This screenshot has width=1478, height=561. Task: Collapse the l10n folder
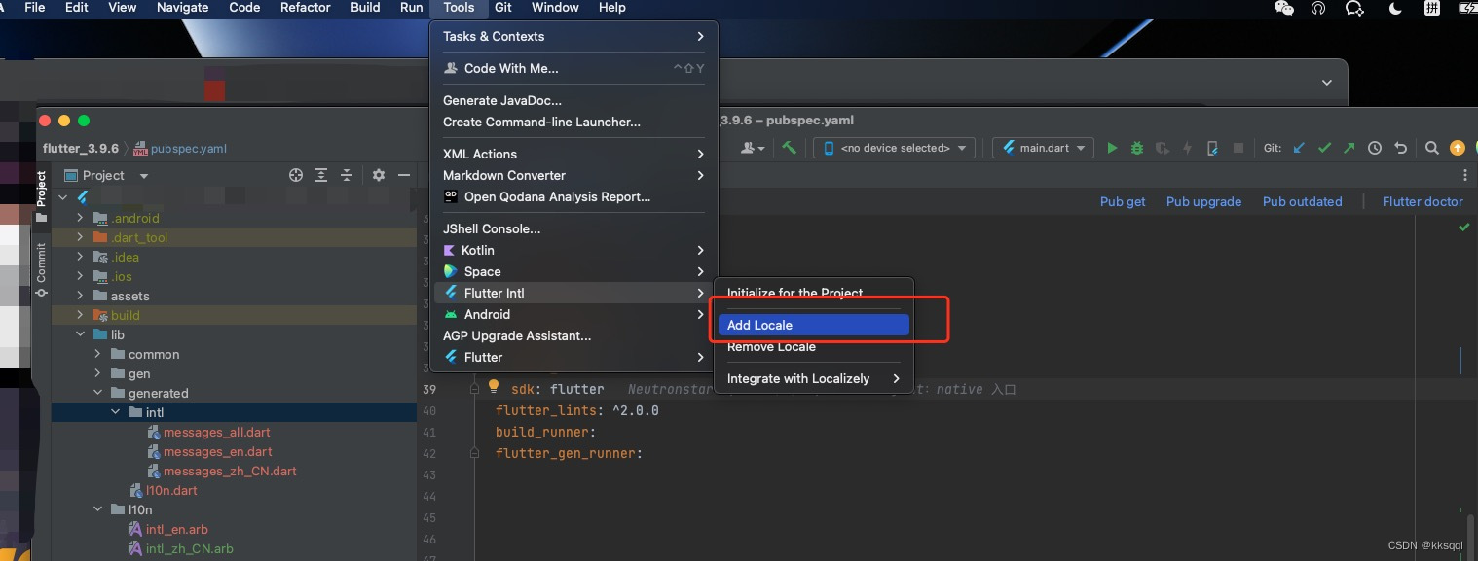(x=97, y=509)
